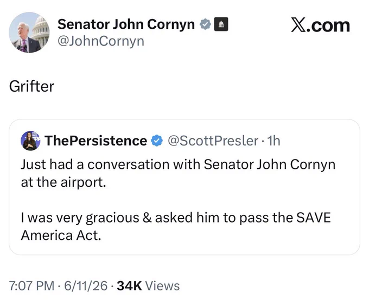
Task: Click the gray verified checkmark badge
Action: [205, 24]
